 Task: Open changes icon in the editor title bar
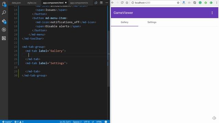[96, 3]
